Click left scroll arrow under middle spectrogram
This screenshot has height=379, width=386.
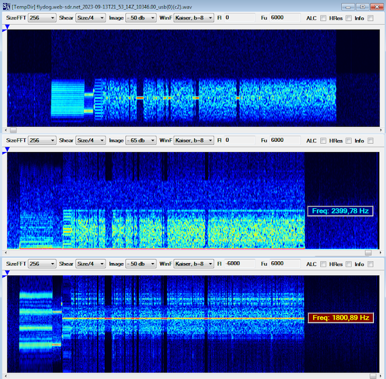[x=6, y=253]
